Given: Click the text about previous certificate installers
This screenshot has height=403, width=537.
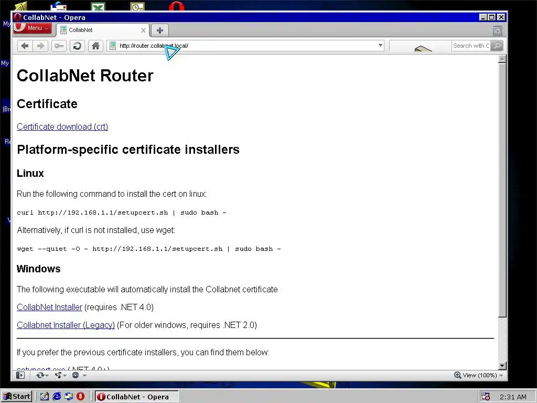Looking at the screenshot, I should click(143, 352).
